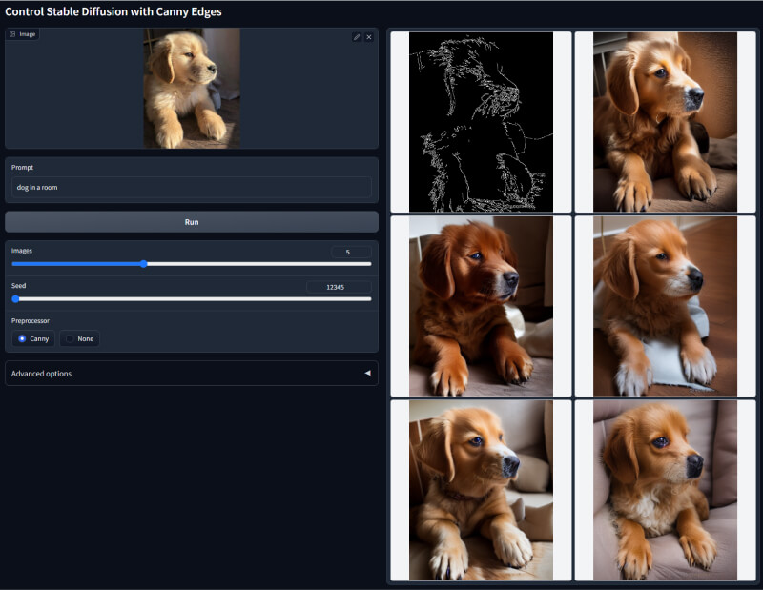Image resolution: width=763 pixels, height=590 pixels.
Task: Click the pencil edit icon on input image
Action: 357,37
